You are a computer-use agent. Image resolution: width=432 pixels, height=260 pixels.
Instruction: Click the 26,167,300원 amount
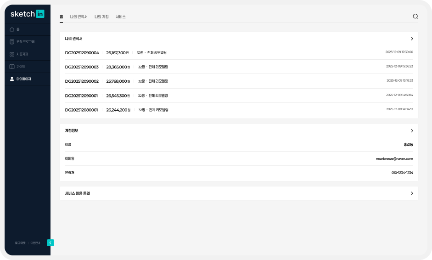118,53
